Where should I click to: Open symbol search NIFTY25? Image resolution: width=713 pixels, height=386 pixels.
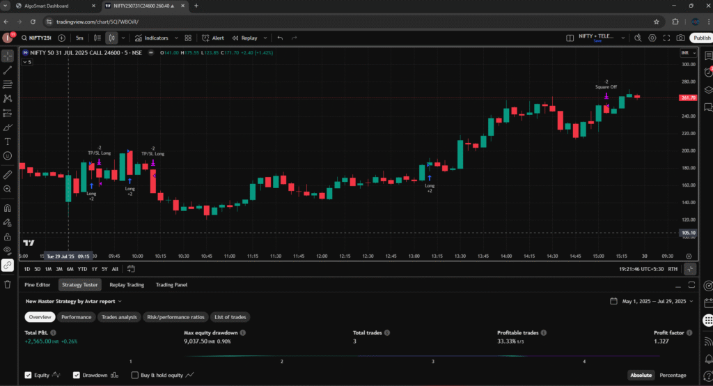click(x=36, y=38)
